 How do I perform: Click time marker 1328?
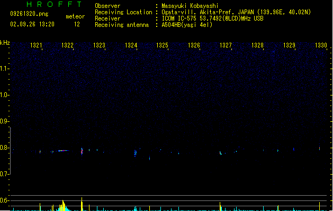click(257, 45)
